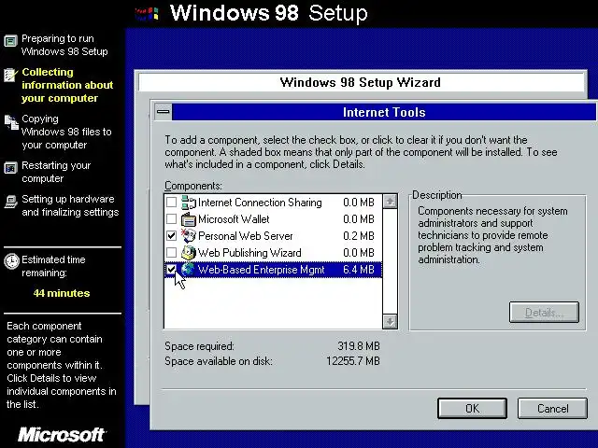Check the Web Publishing Wizard checkbox
Screen dimensions: 598x448
point(172,253)
